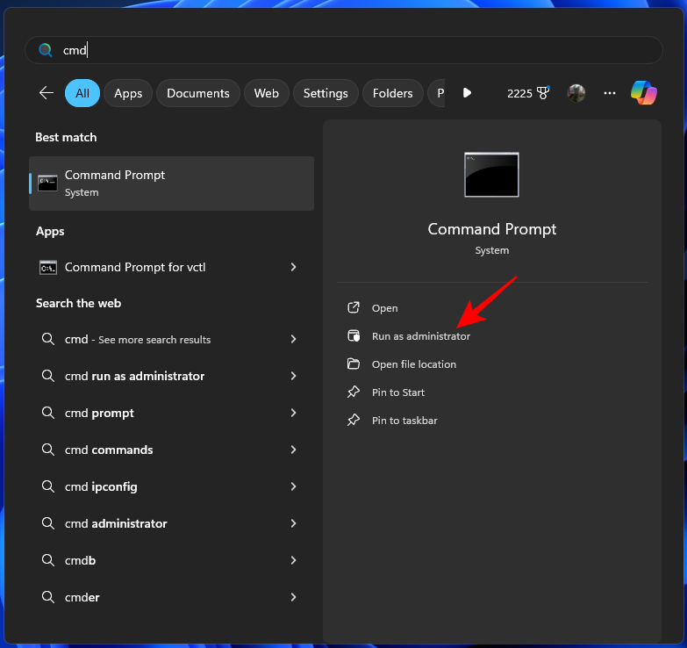This screenshot has width=687, height=648.
Task: Click Open in Command Prompt actions
Action: click(x=384, y=308)
